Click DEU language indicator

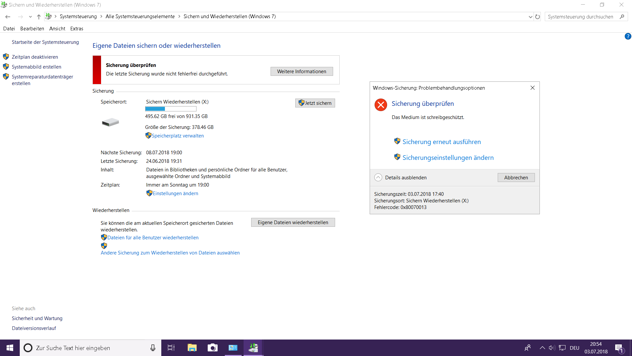pyautogui.click(x=574, y=348)
